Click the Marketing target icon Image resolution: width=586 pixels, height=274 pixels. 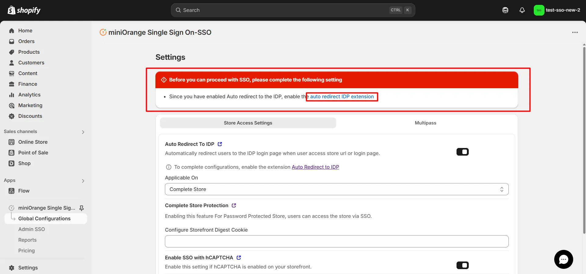point(12,105)
